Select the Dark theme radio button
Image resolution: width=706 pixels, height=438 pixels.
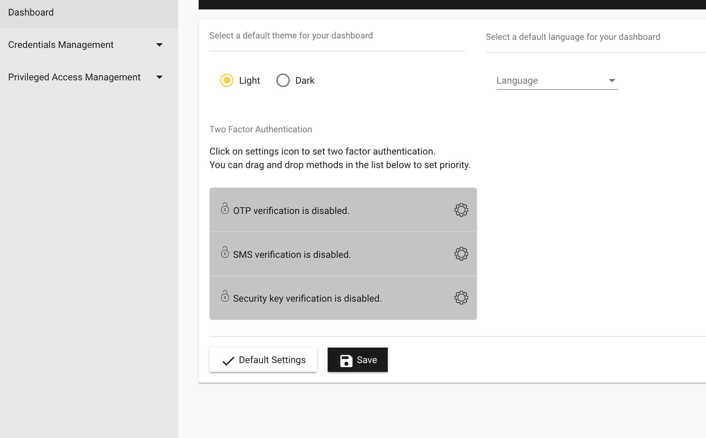283,80
